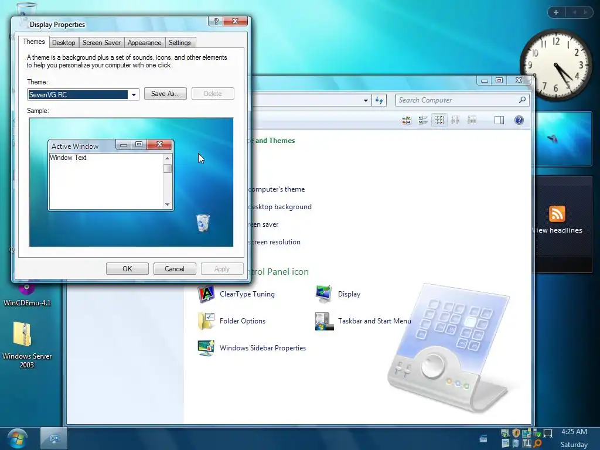
Task: Click the OK button in Display Properties
Action: (127, 268)
